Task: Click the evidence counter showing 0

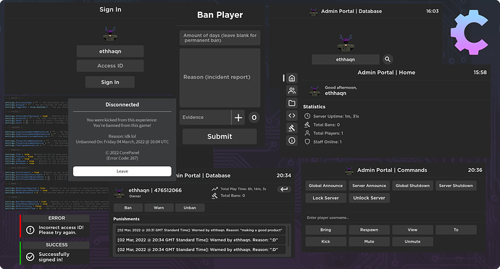Action: pos(254,117)
